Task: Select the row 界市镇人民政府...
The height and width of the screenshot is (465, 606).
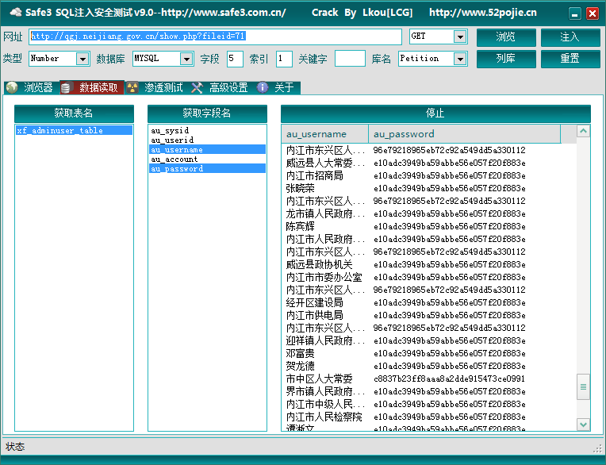Action: tap(428, 391)
